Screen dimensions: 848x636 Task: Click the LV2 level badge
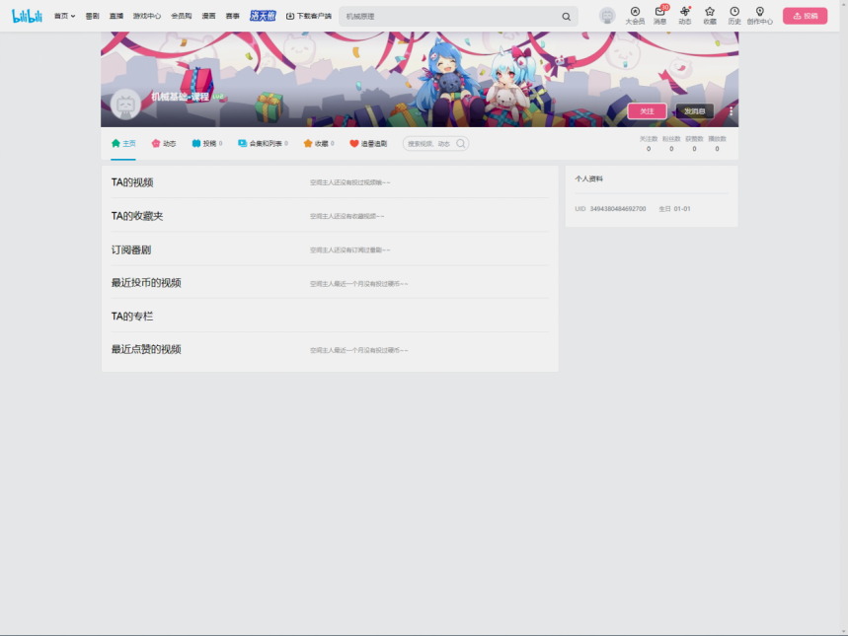click(x=218, y=97)
